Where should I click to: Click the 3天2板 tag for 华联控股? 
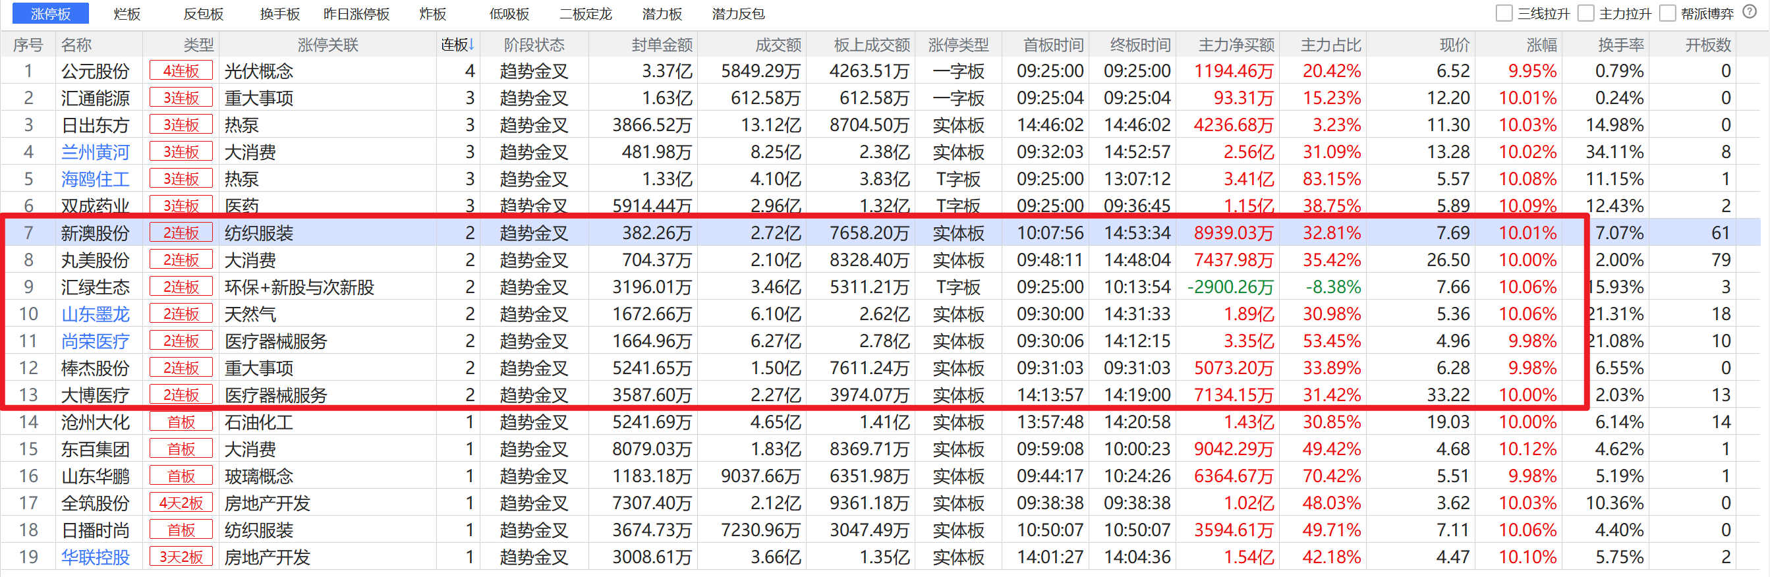point(181,557)
